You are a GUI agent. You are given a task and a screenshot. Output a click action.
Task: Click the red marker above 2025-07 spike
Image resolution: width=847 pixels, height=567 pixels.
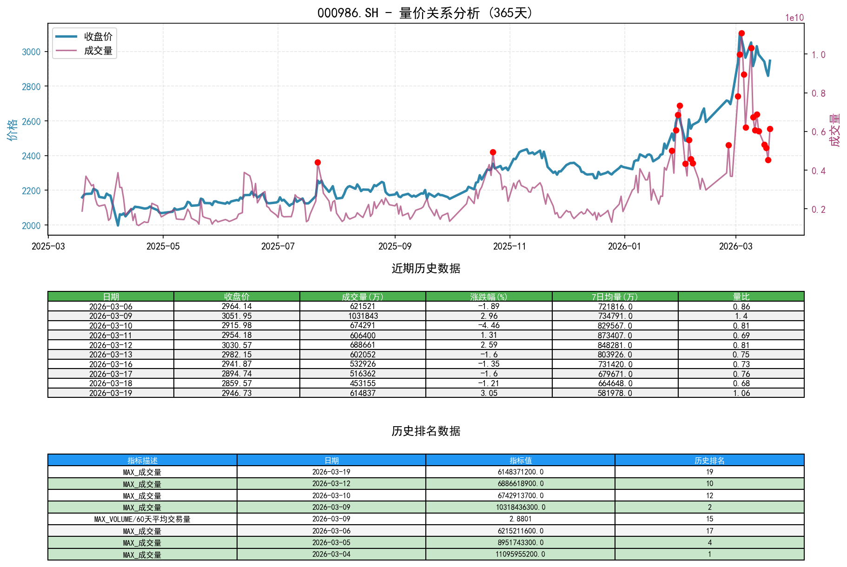click(318, 162)
